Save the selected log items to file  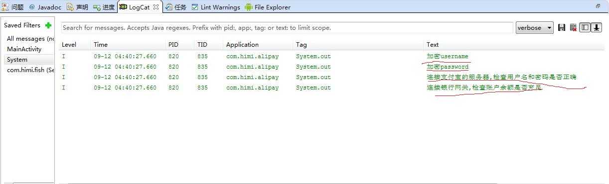click(562, 28)
